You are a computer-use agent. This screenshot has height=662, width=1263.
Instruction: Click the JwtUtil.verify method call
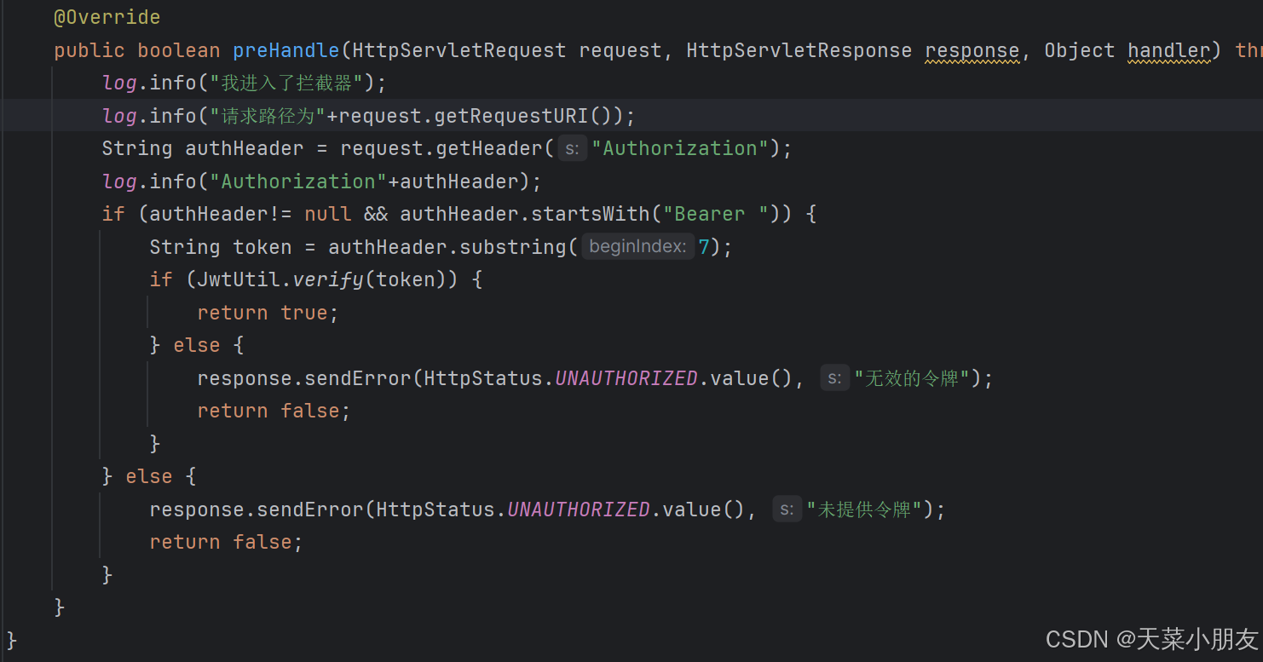pos(287,279)
